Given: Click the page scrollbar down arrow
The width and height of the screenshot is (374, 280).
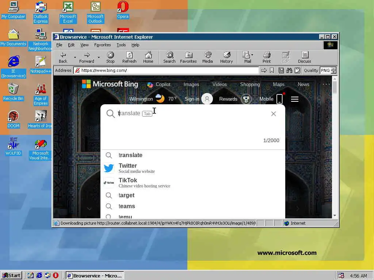Looking at the screenshot, I should (x=335, y=215).
